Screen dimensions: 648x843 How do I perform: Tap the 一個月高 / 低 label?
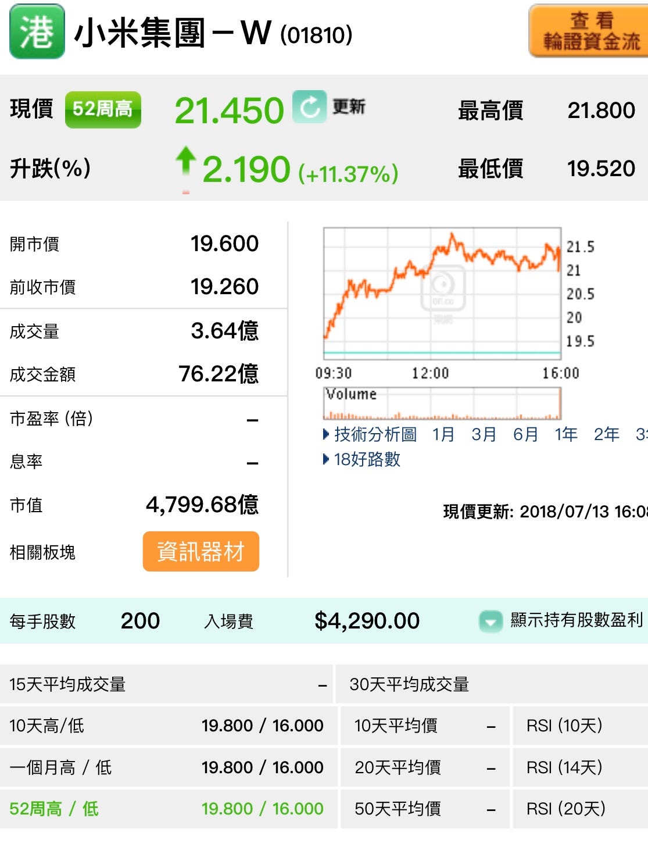60,767
